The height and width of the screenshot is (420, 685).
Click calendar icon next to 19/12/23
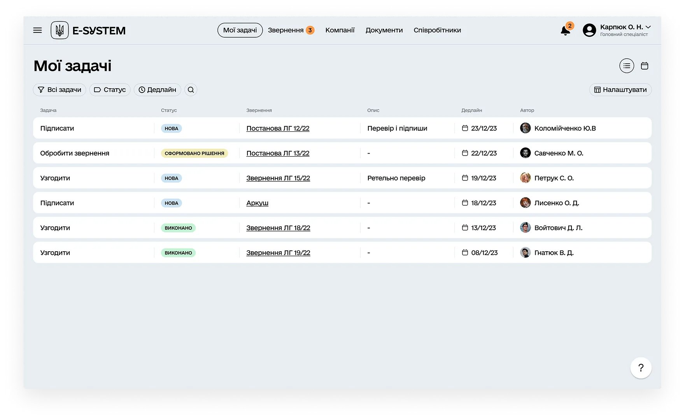(x=465, y=178)
